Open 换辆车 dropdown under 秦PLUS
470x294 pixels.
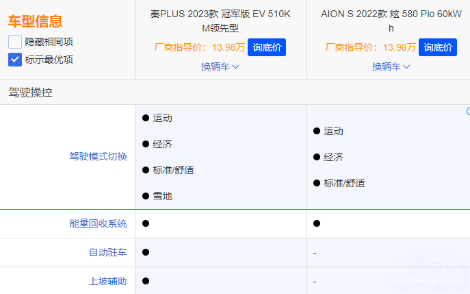(220, 66)
